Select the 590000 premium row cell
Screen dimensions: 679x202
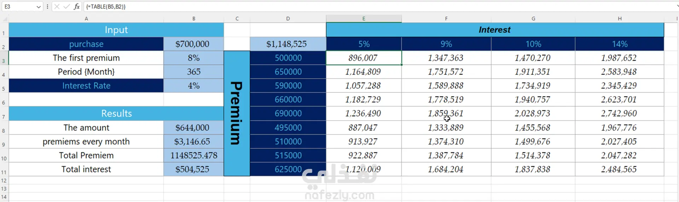(x=288, y=86)
